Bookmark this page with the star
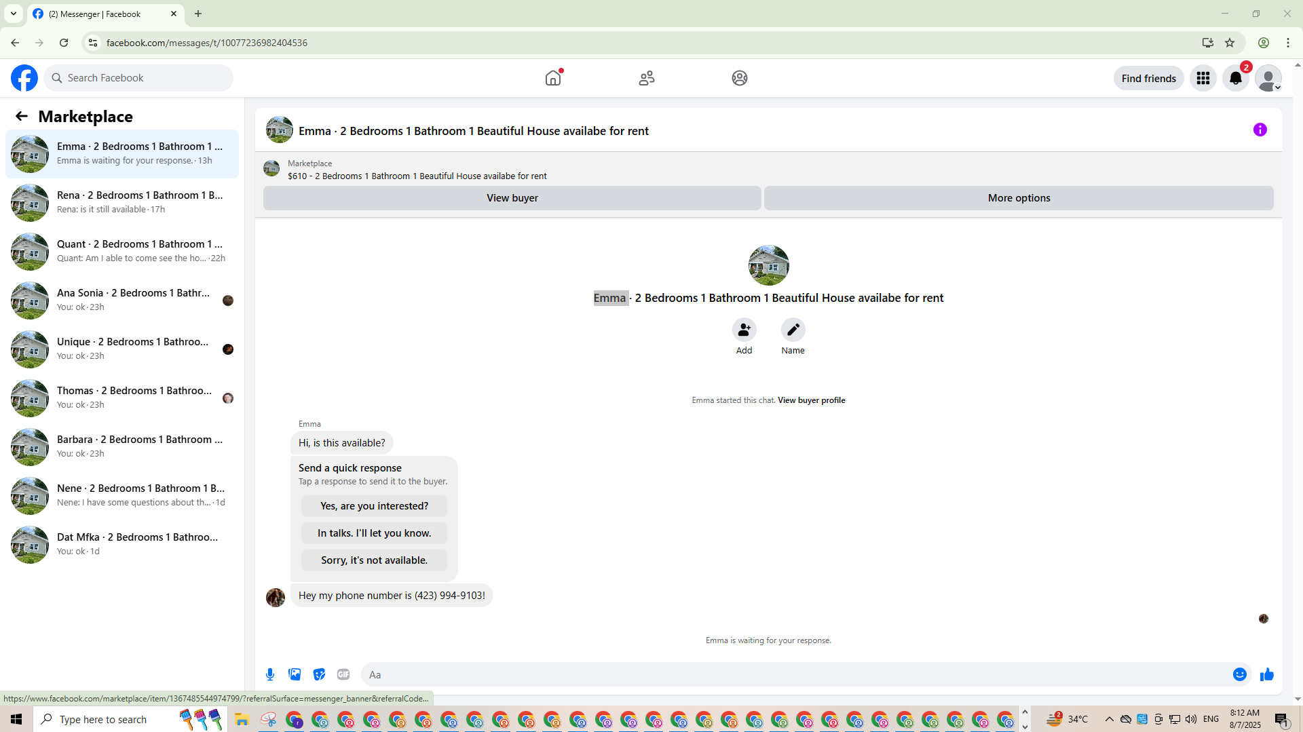The image size is (1303, 732). pos(1230,43)
